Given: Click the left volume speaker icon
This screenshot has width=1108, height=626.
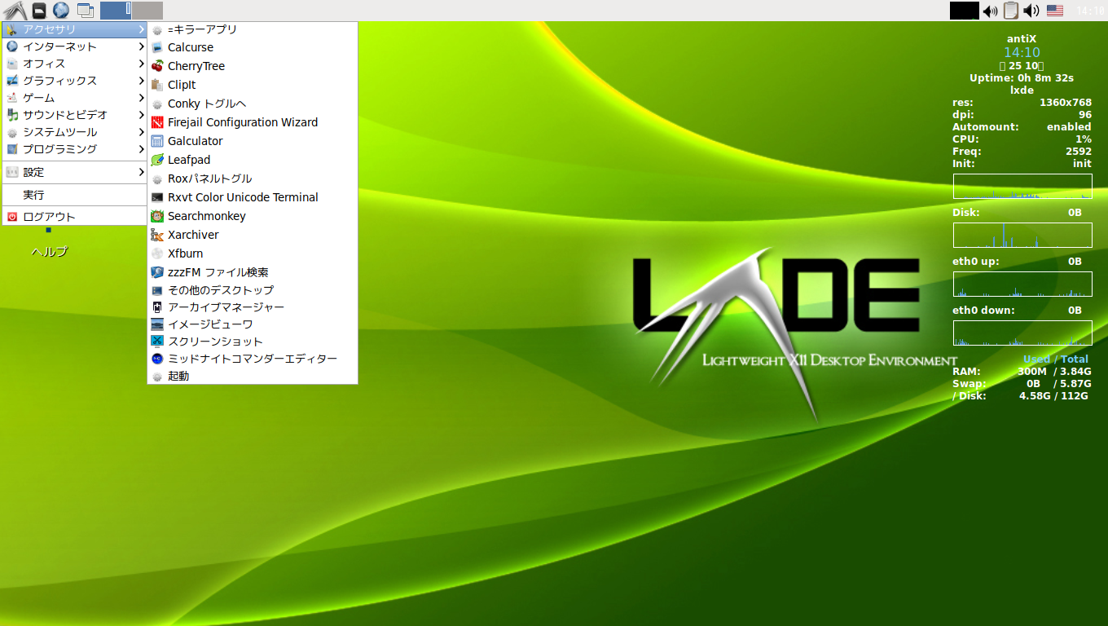Looking at the screenshot, I should tap(990, 11).
